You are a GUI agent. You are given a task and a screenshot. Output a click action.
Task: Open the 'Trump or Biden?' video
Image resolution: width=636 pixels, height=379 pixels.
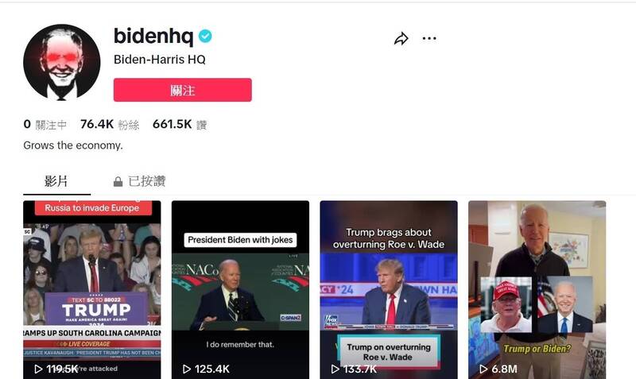537,290
